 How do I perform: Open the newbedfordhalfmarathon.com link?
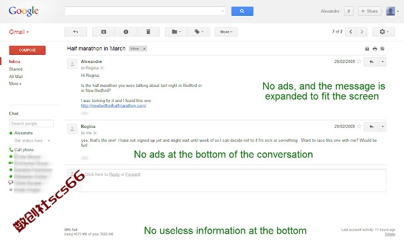click(x=114, y=105)
